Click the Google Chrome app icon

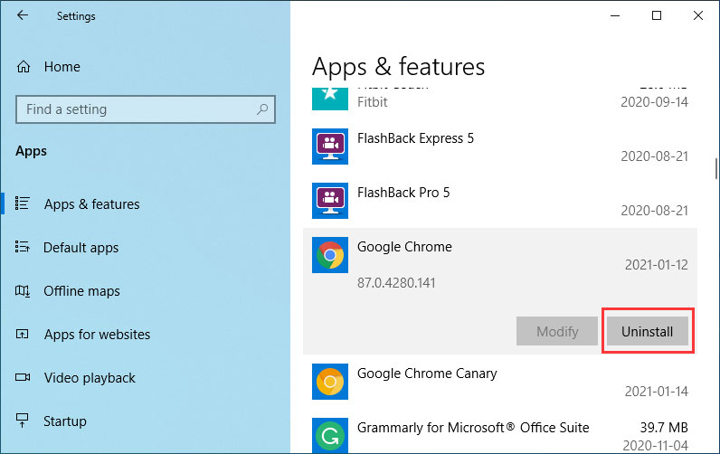(x=329, y=255)
